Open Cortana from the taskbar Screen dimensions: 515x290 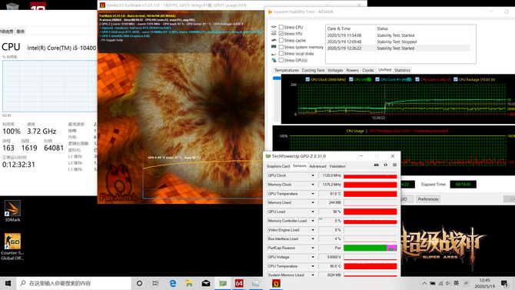click(x=139, y=283)
